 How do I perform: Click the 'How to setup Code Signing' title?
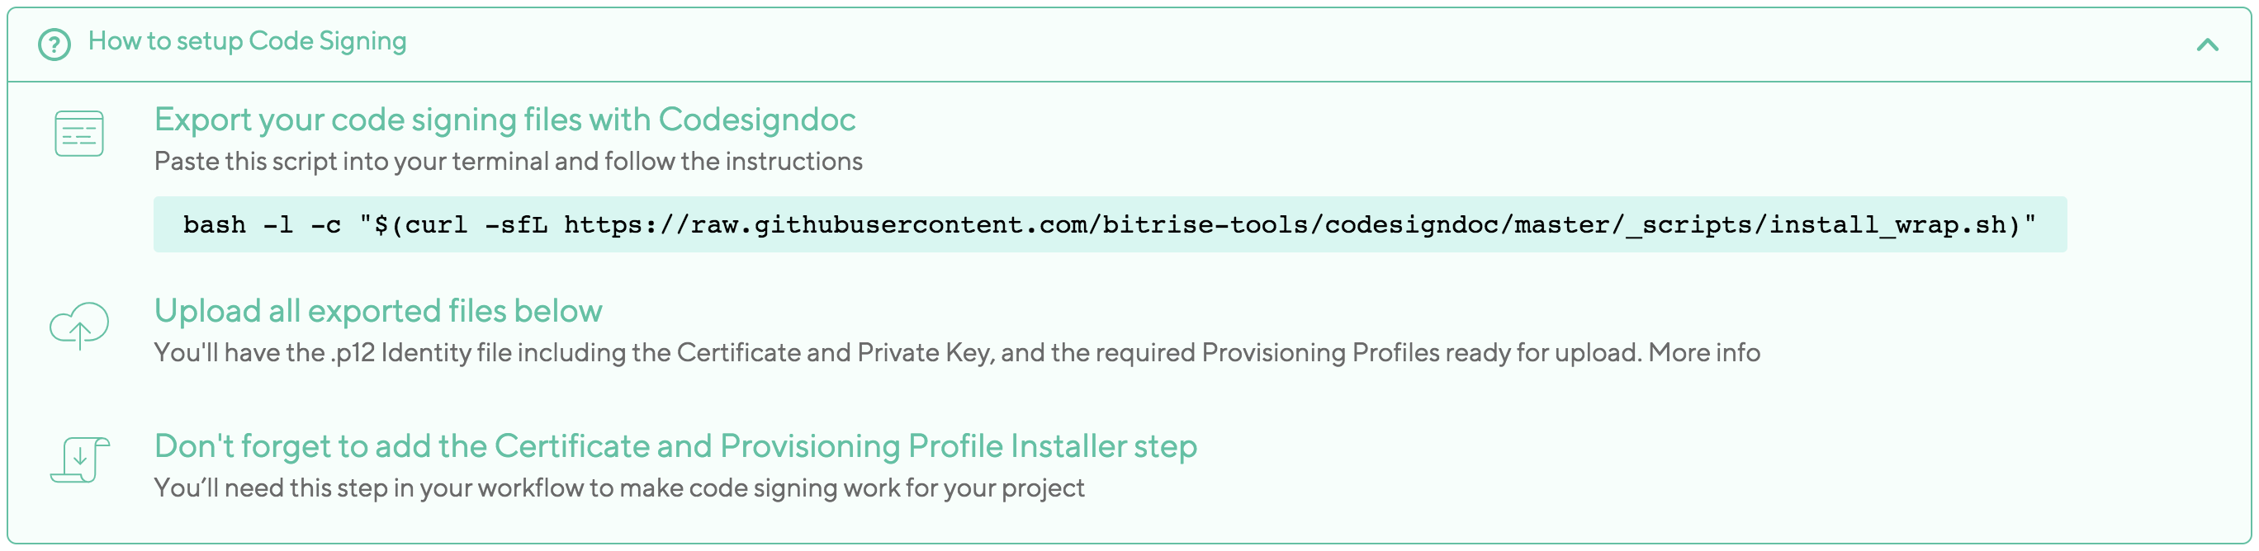click(x=248, y=41)
